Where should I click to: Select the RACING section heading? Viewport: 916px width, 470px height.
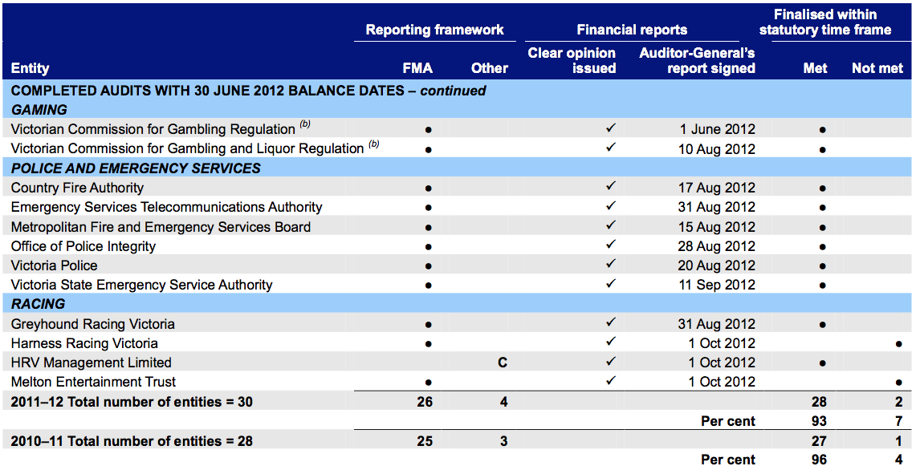point(38,304)
